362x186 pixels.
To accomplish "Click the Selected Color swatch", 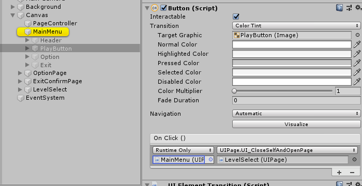I will pyautogui.click(x=292, y=72).
